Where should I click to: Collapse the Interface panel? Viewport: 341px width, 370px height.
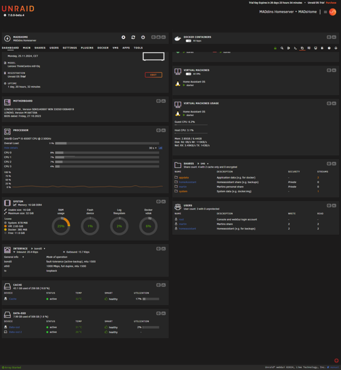[164, 249]
